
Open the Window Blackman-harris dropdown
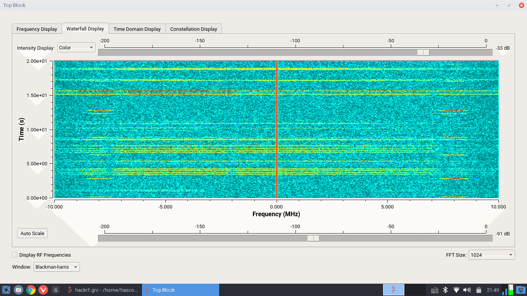(57, 267)
